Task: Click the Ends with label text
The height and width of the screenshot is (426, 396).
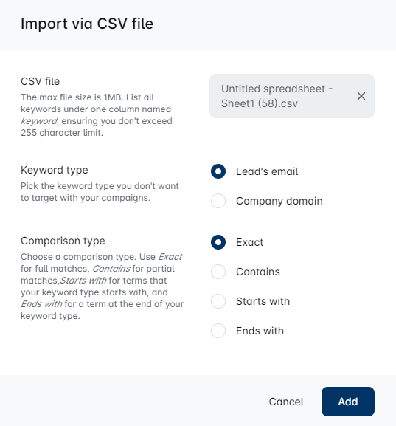Action: [x=260, y=331]
